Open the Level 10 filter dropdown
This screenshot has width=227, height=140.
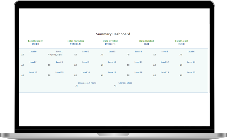(x=102, y=65)
